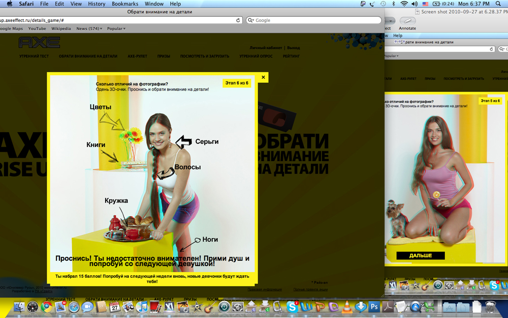The height and width of the screenshot is (318, 508).
Task: Click the menu bar clock Mon 6:37 PM
Action: click(473, 4)
